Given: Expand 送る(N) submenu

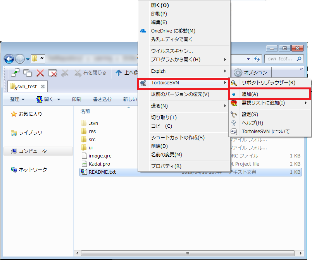Looking at the screenshot, I should (184, 106).
